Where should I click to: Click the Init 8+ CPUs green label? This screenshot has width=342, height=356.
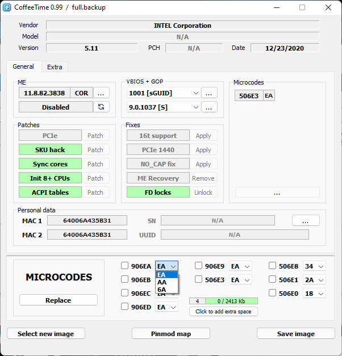50,178
